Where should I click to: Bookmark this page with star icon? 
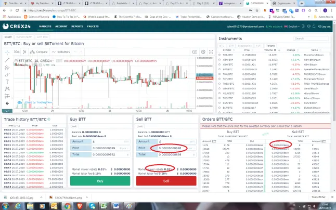[257, 10]
